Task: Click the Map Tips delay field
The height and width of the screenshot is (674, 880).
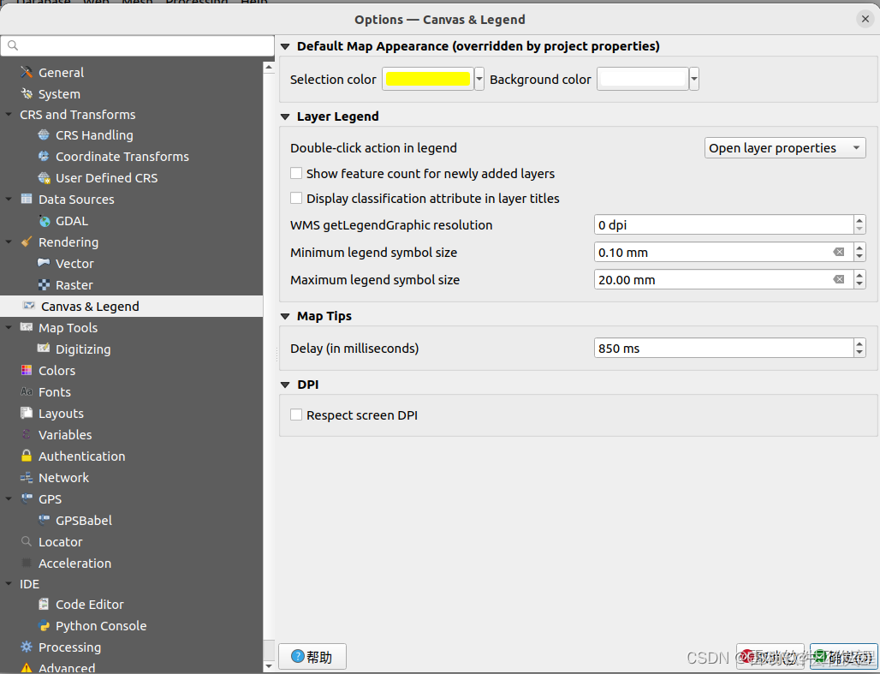Action: (x=724, y=349)
